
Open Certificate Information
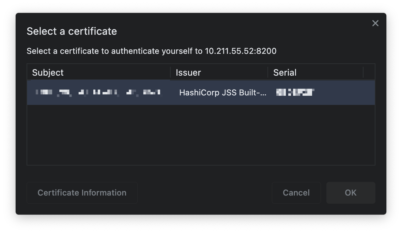pyautogui.click(x=82, y=193)
